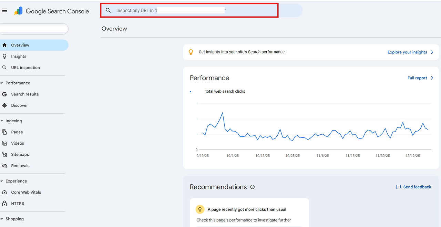Image resolution: width=441 pixels, height=227 pixels.
Task: Click the HTTPS lock icon
Action: 4,204
